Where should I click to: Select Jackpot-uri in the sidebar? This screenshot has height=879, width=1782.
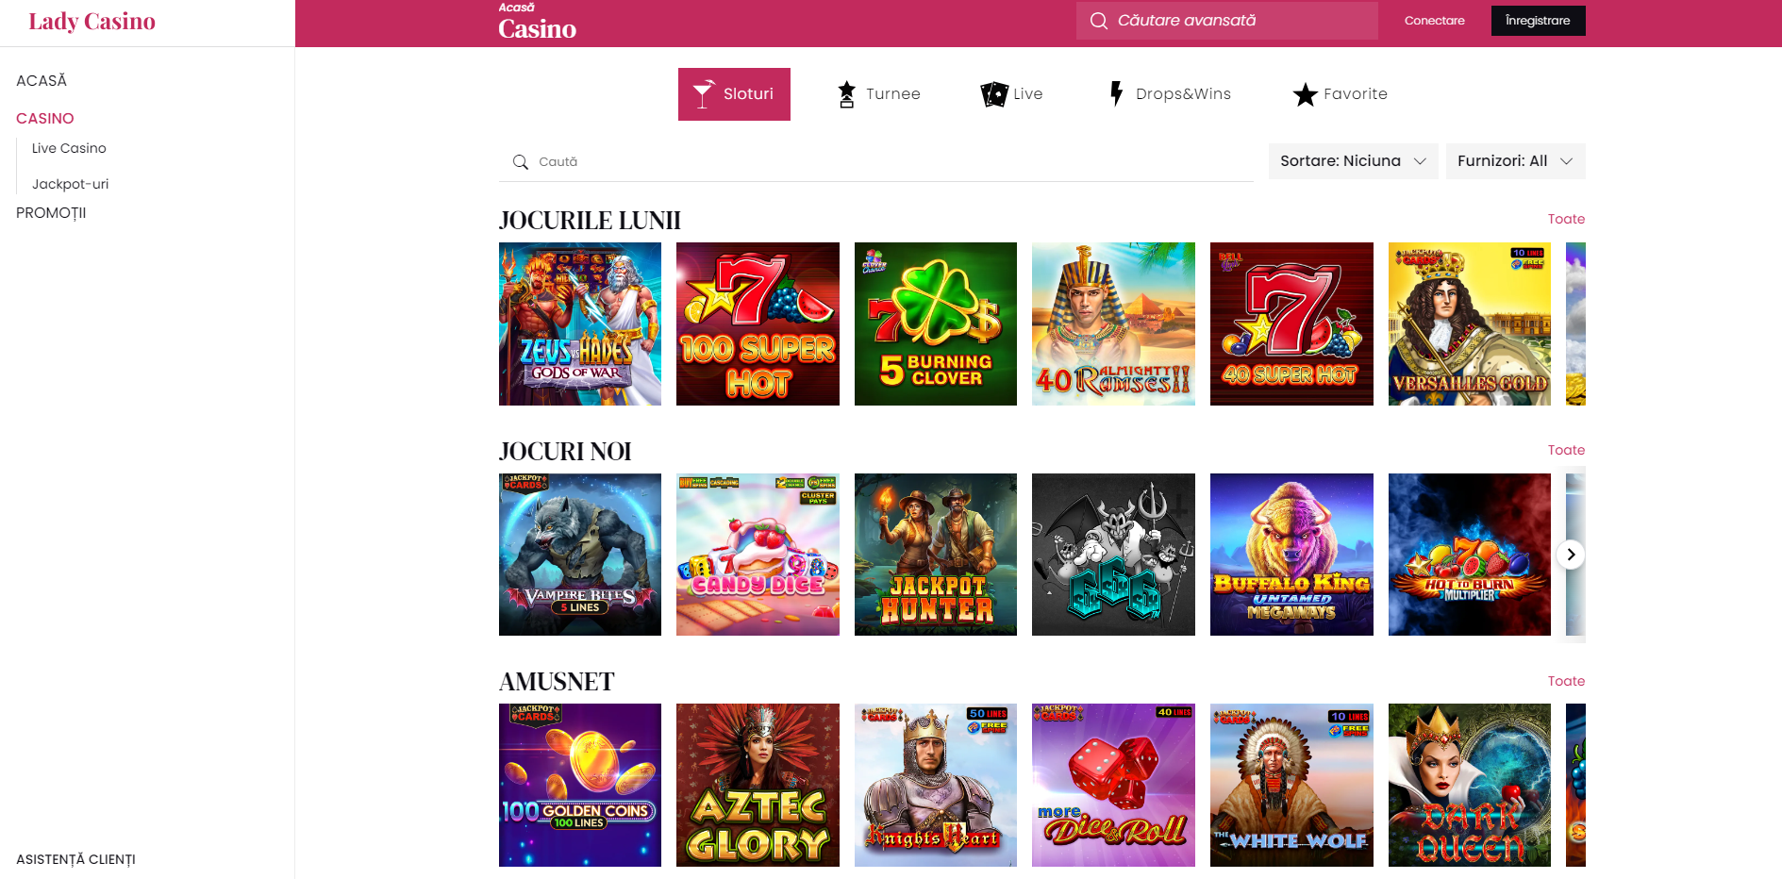[70, 184]
